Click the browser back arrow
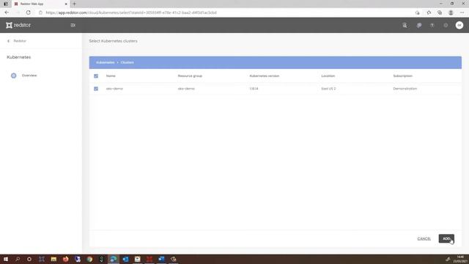This screenshot has height=264, width=469. (x=7, y=12)
